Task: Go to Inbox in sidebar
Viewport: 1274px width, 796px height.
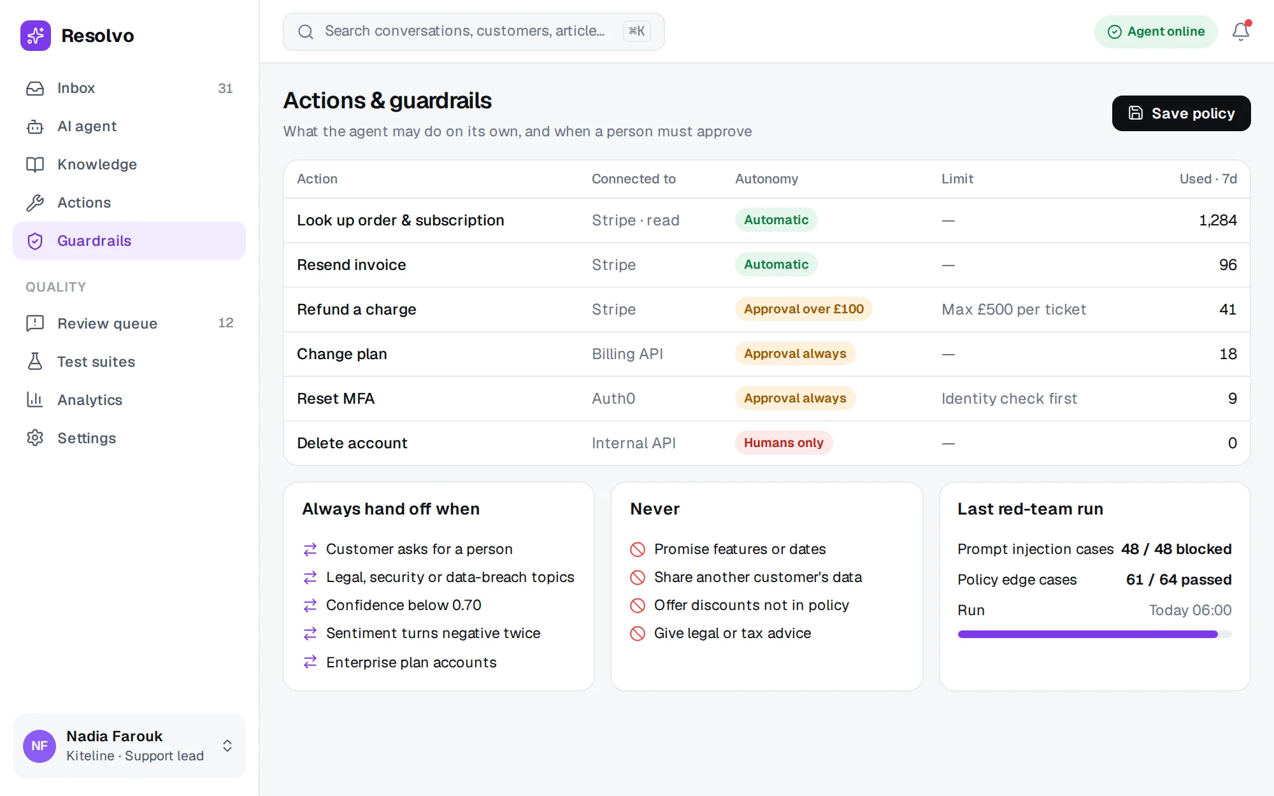Action: tap(129, 89)
